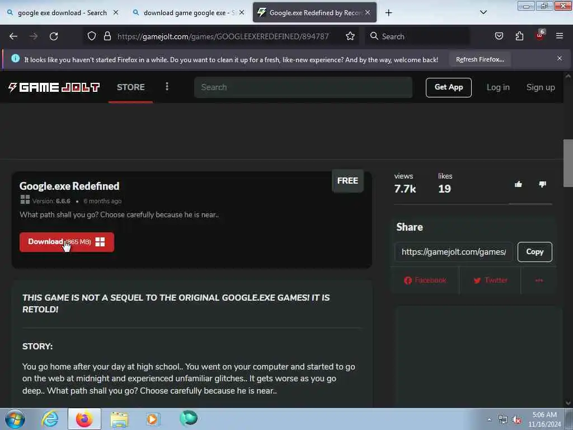The height and width of the screenshot is (430, 573).
Task: Copy the share link
Action: pos(534,252)
